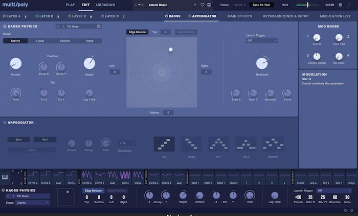Open the arpeggiator Resolution 1/16 dropdown
Viewport: 358px width, 216px height.
pyautogui.click(x=127, y=143)
